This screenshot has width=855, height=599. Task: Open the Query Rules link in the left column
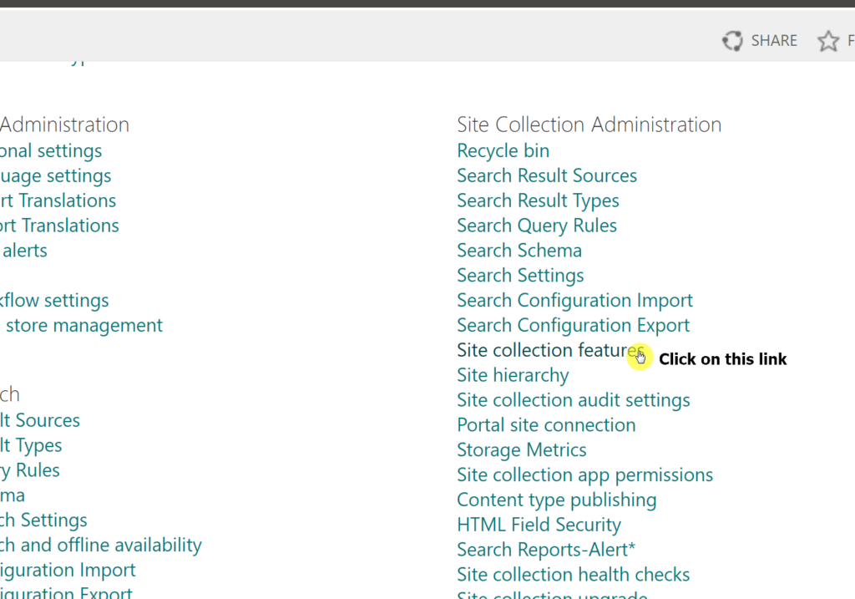[29, 471]
